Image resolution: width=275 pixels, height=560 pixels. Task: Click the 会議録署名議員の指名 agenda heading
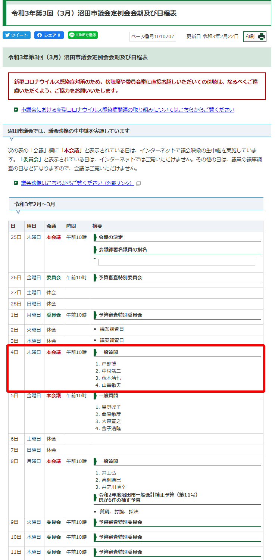point(123,249)
